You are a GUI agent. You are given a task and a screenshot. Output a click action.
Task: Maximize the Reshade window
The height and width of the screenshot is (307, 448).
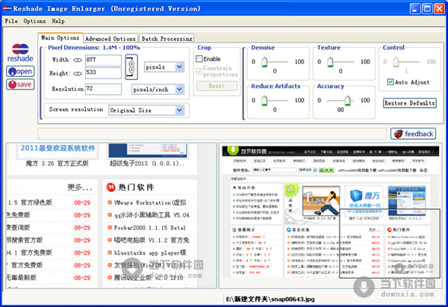[427, 8]
